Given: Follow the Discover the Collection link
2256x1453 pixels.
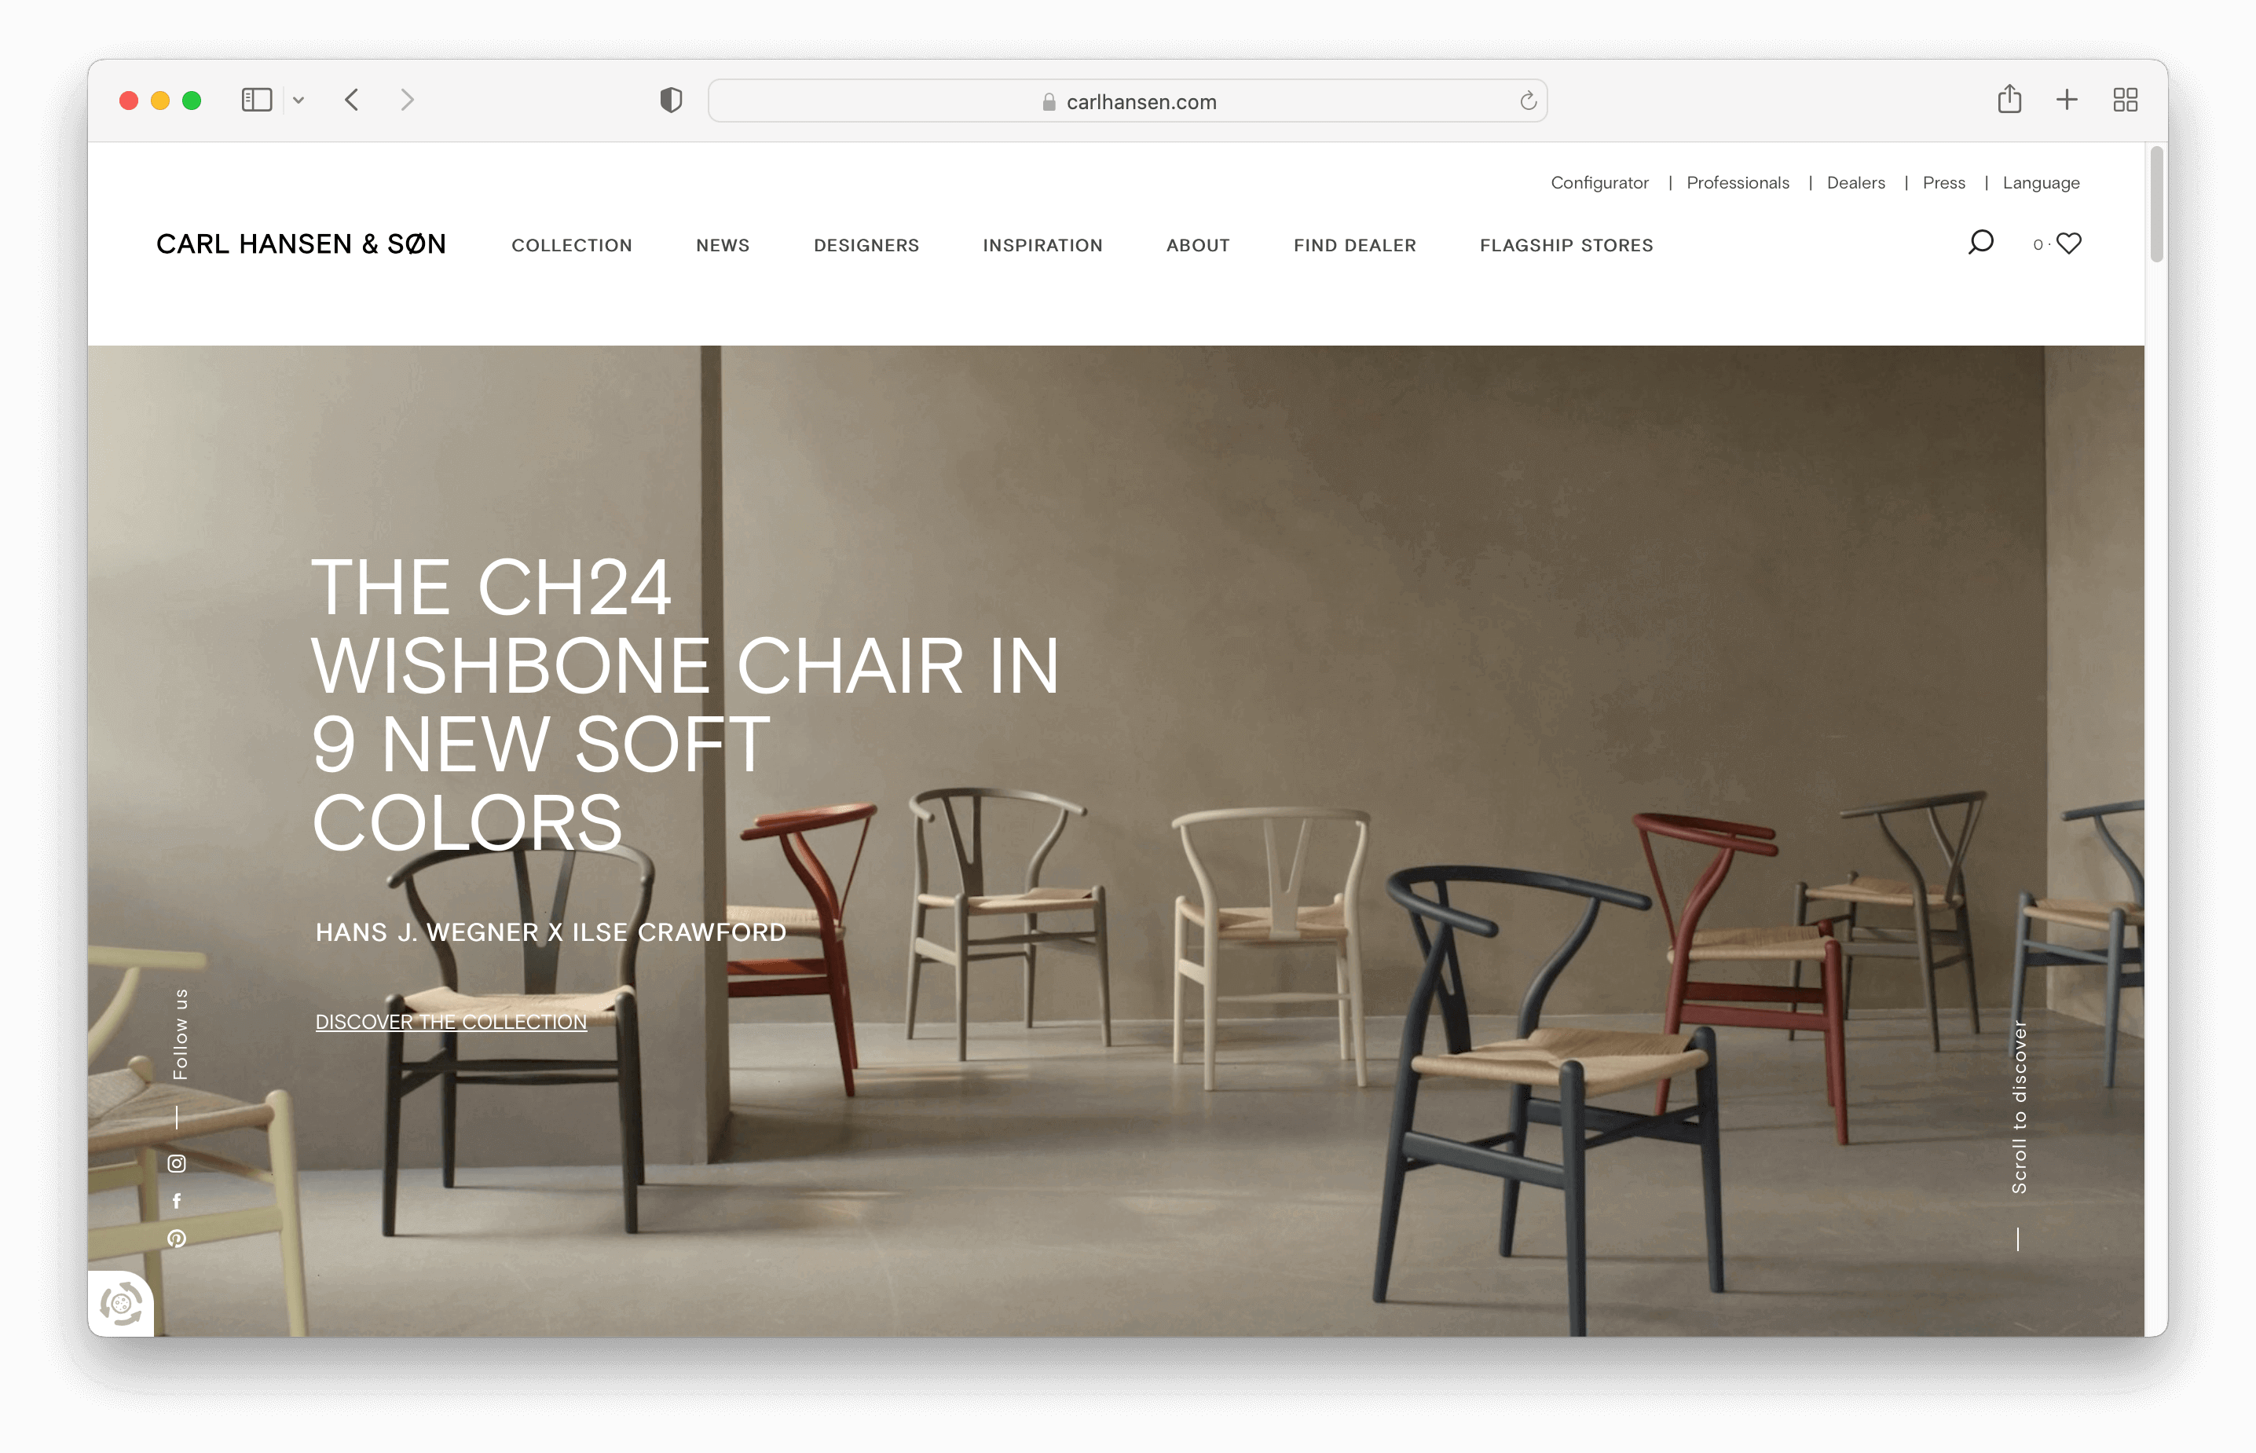Looking at the screenshot, I should tap(451, 1022).
